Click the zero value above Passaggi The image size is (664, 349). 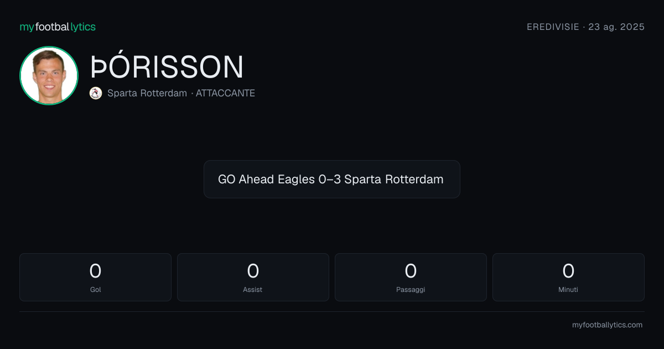[x=411, y=271]
